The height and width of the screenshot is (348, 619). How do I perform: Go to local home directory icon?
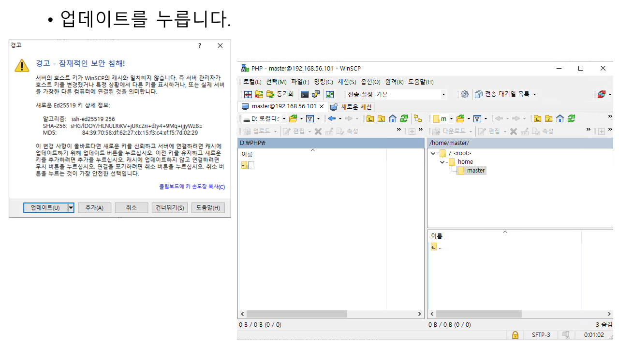point(393,118)
